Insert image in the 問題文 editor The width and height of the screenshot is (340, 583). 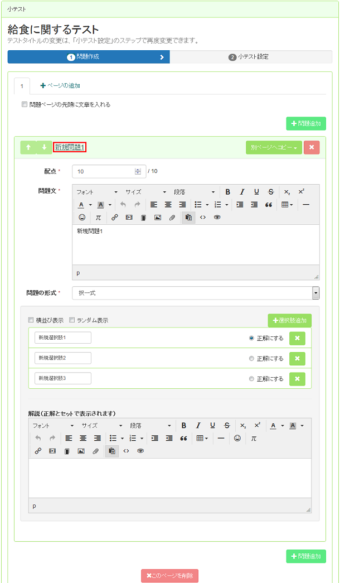(x=158, y=218)
